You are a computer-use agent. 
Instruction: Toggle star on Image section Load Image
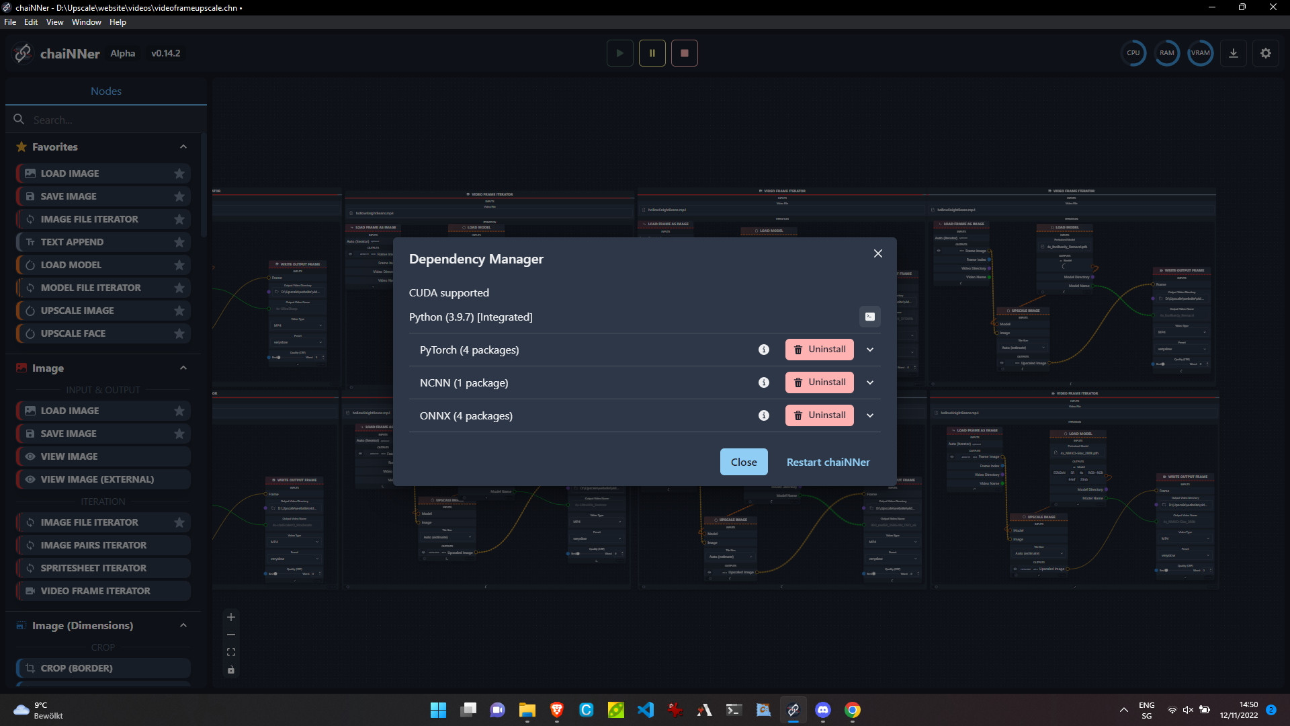tap(179, 411)
